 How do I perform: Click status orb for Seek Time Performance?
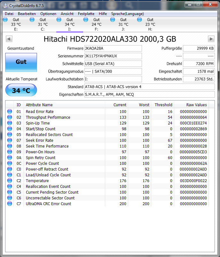[10, 146]
